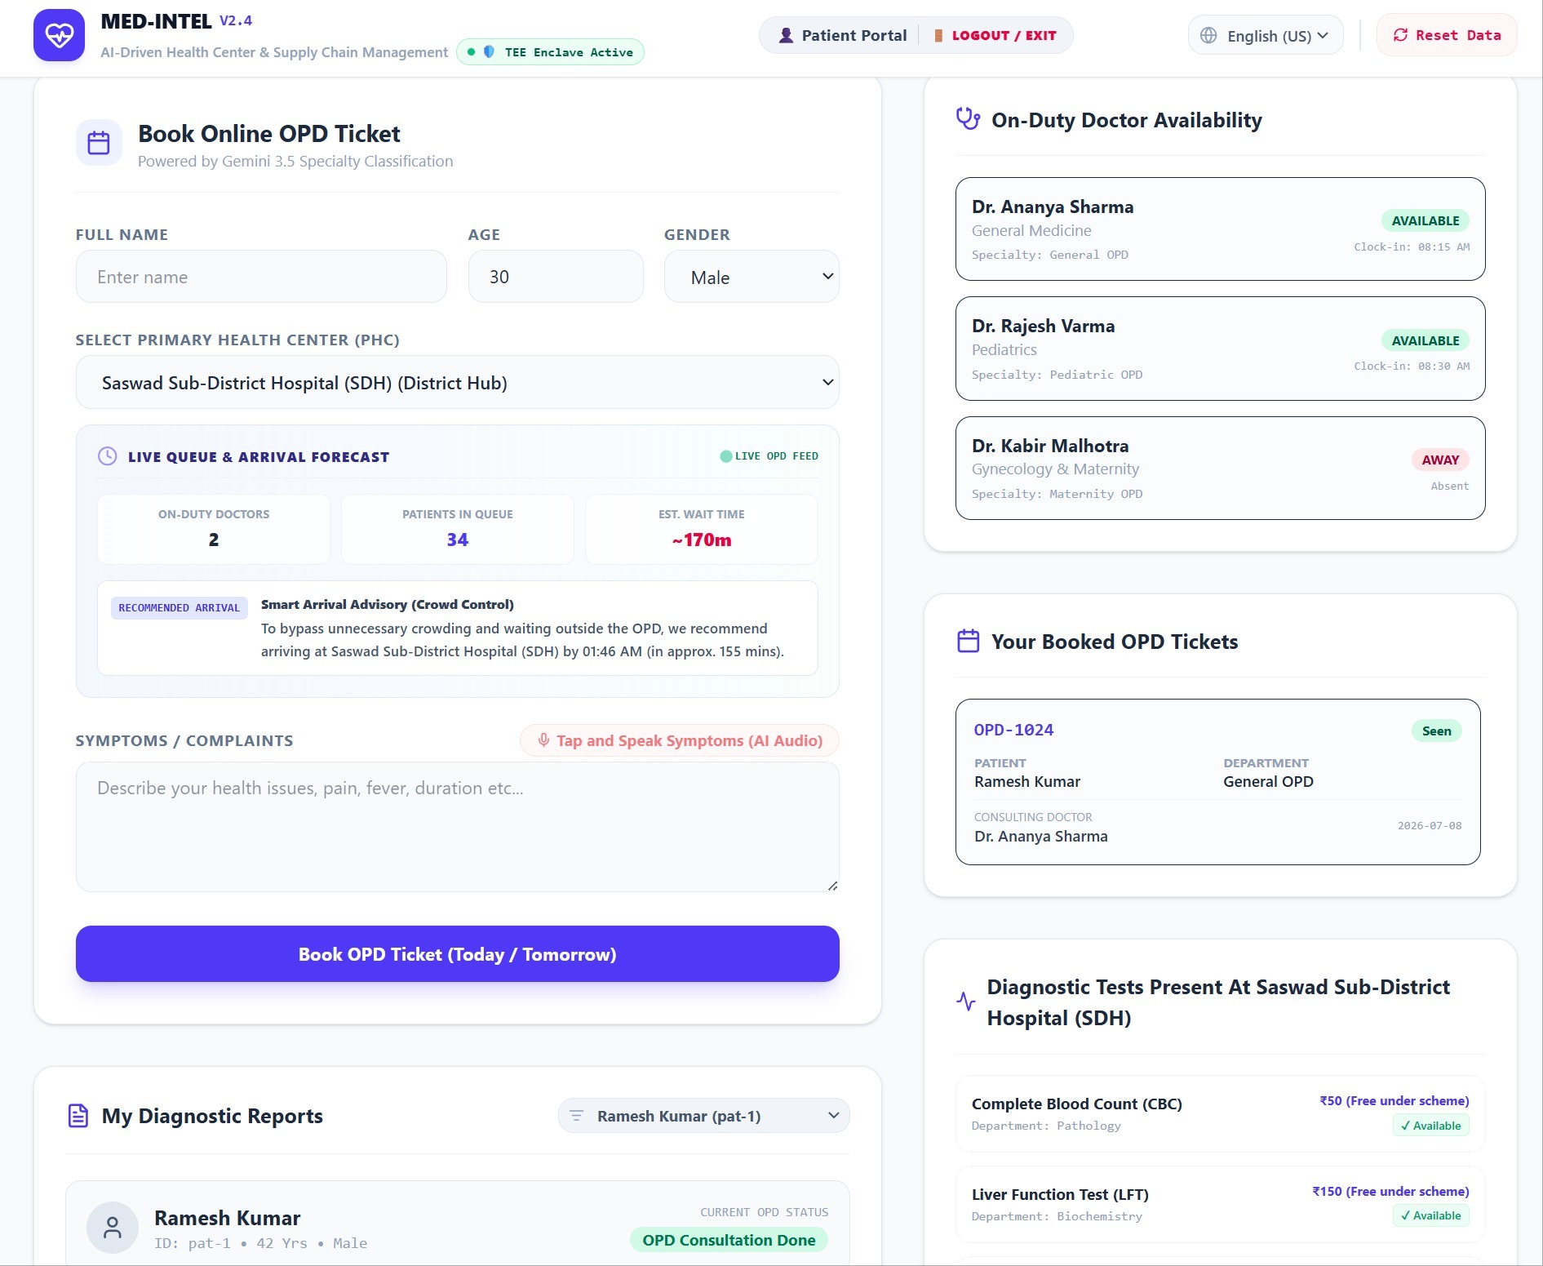Click the Seen status badge on OPD-1024
The image size is (1543, 1266).
[1437, 731]
